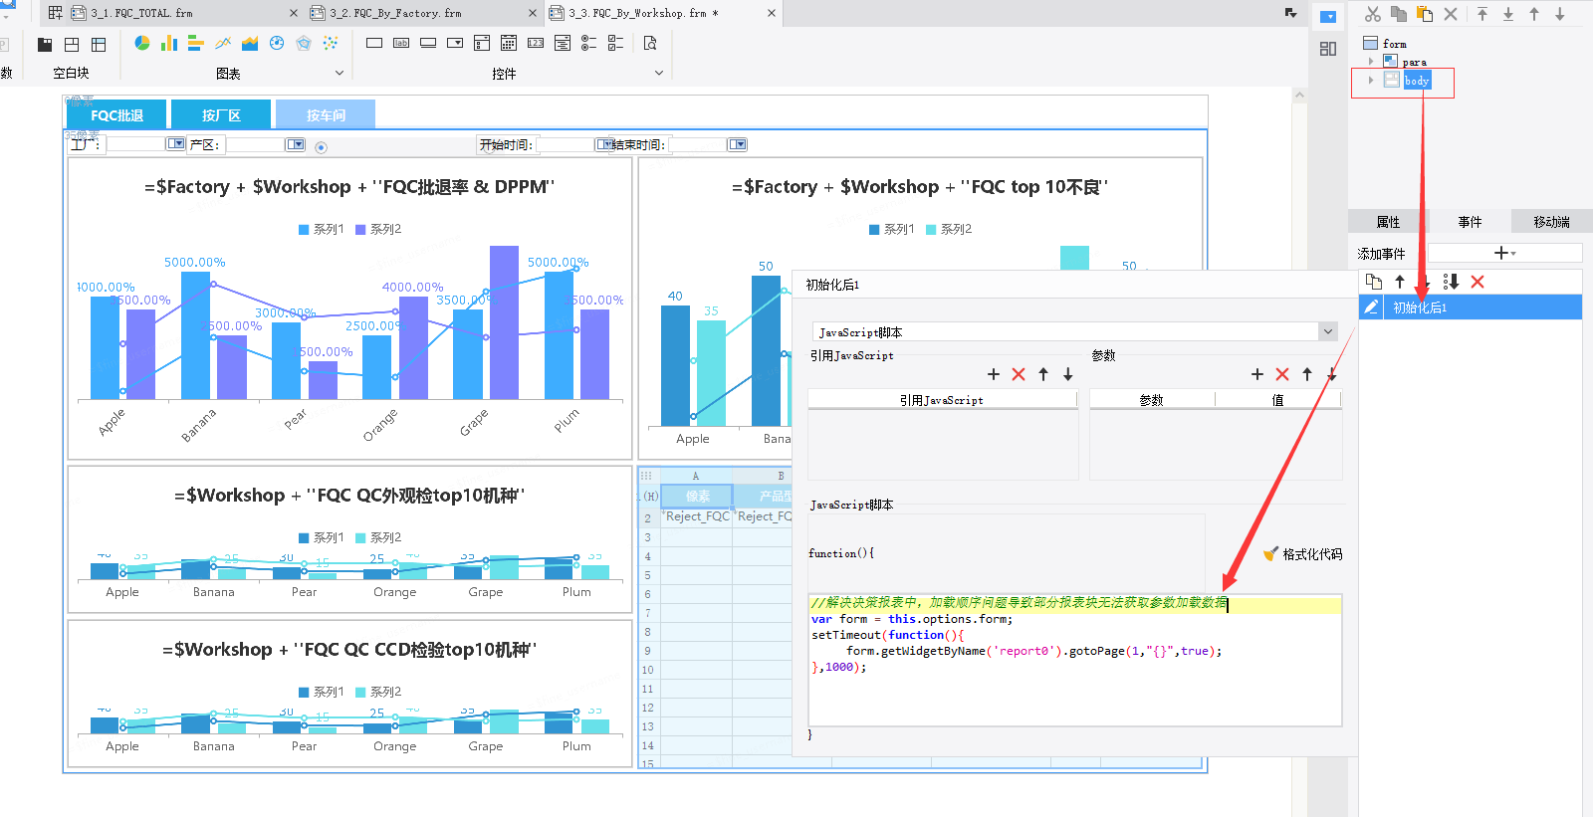Open the 事件 events tab
Image resolution: width=1593 pixels, height=817 pixels.
[1470, 221]
